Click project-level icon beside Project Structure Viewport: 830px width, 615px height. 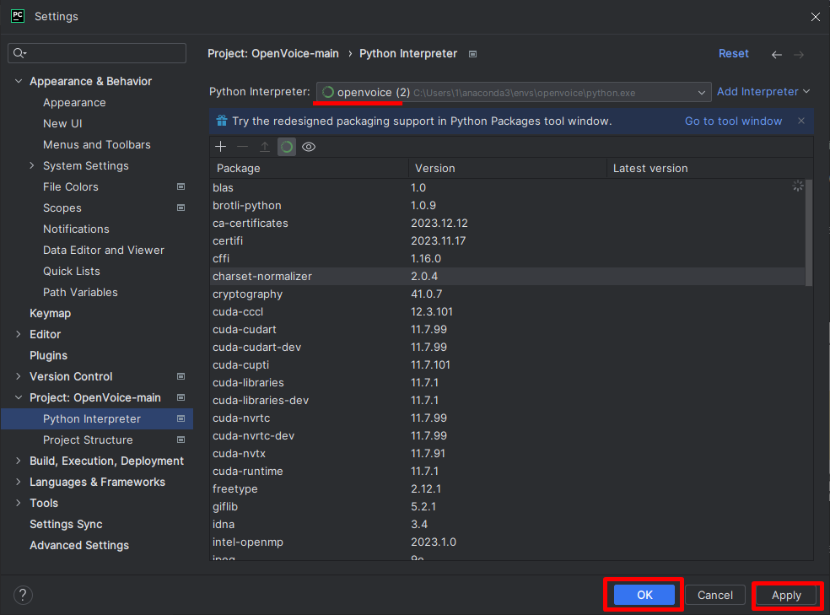(x=181, y=440)
